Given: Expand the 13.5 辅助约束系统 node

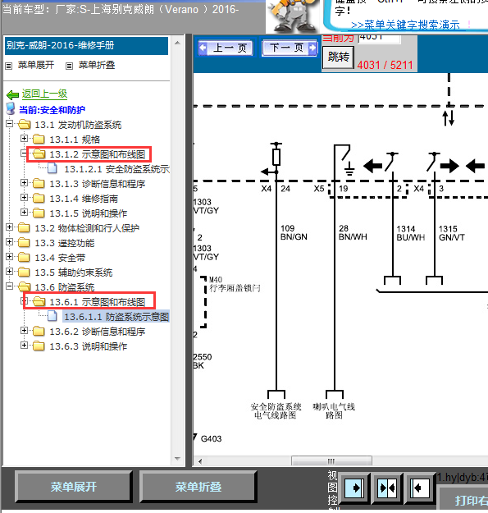Looking at the screenshot, I should 9,271.
